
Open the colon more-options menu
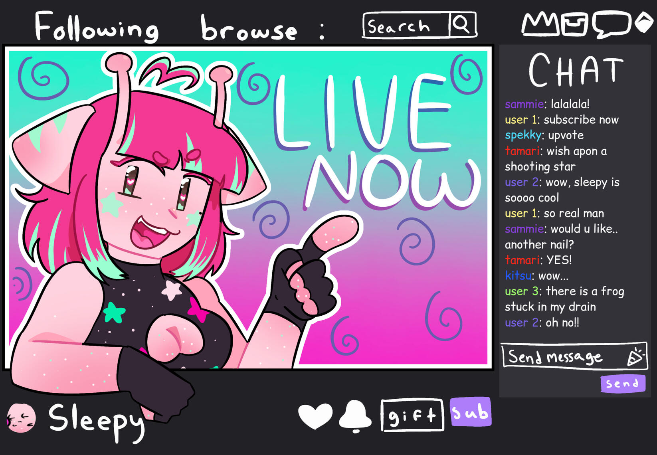pyautogui.click(x=322, y=30)
